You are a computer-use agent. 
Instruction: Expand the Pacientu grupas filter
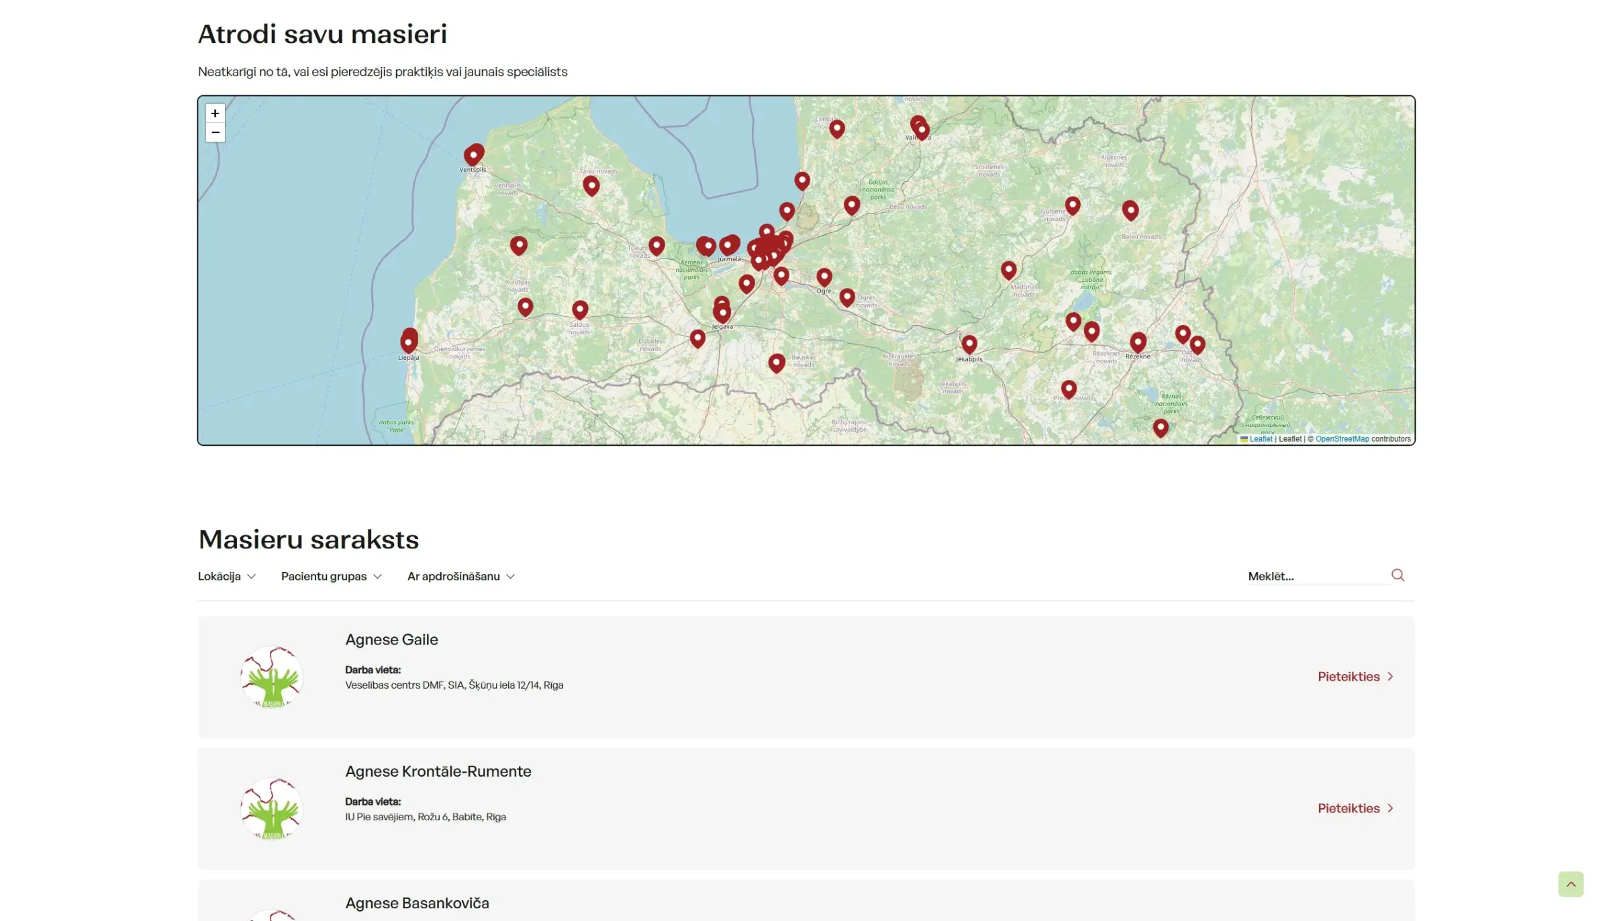pos(332,577)
